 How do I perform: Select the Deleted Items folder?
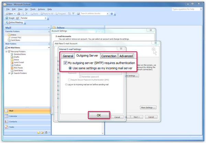coord(20,54)
